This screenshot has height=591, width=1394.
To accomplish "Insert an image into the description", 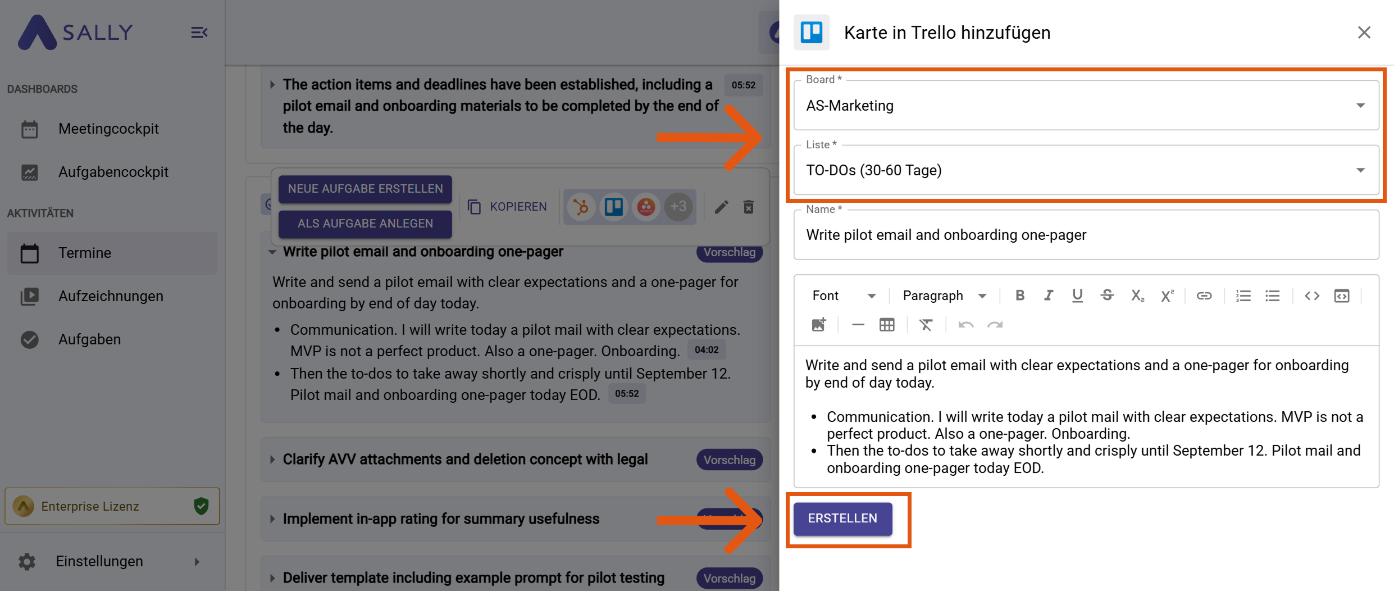I will coord(818,325).
